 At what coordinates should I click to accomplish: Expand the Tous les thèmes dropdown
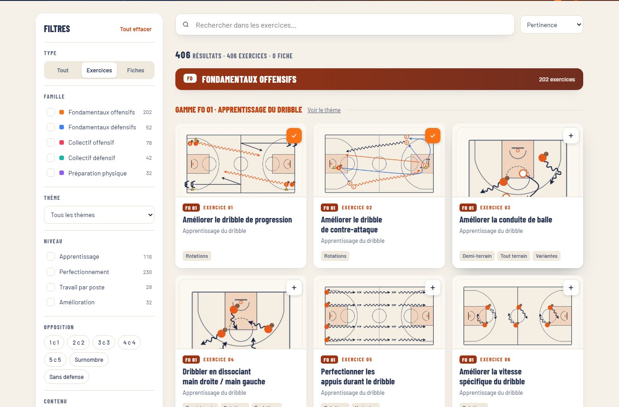[x=99, y=215]
